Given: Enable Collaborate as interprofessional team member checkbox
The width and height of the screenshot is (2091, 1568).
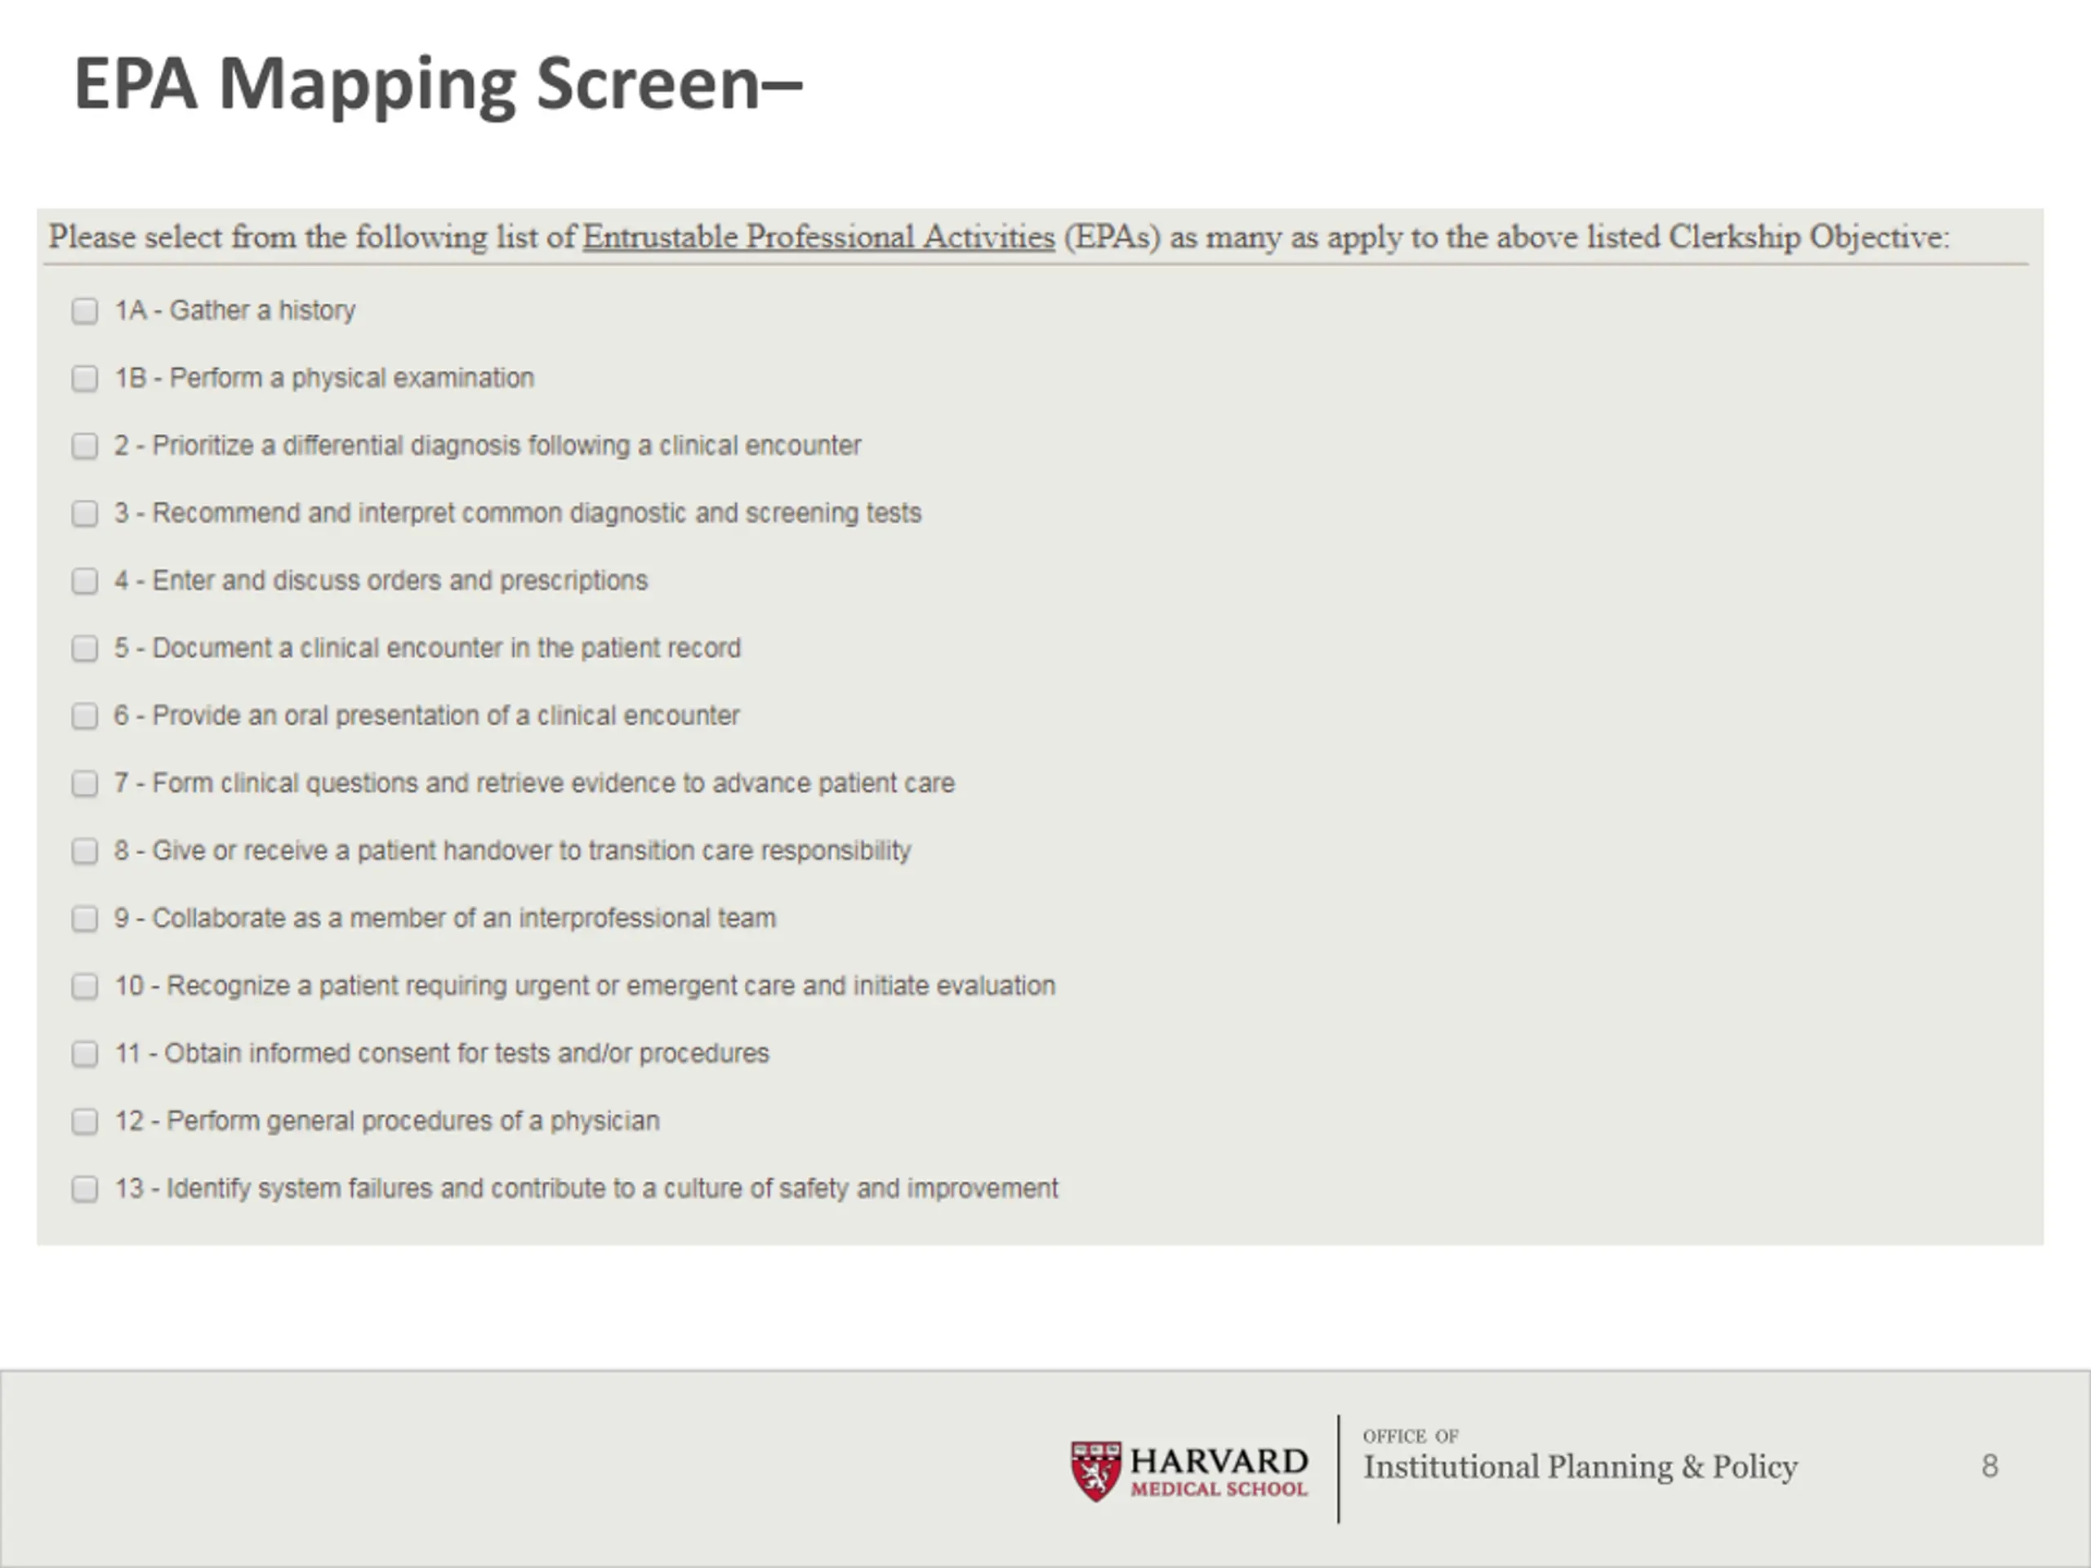Looking at the screenshot, I should 85,919.
